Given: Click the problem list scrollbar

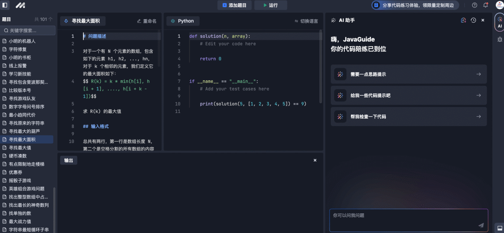Looking at the screenshot, I should 54,210.
